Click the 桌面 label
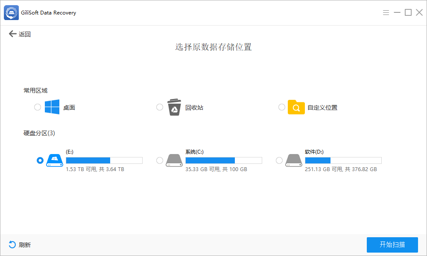Image resolution: width=427 pixels, height=256 pixels. [x=69, y=108]
